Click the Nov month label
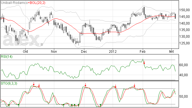192x108 pixels. pos(54,51)
